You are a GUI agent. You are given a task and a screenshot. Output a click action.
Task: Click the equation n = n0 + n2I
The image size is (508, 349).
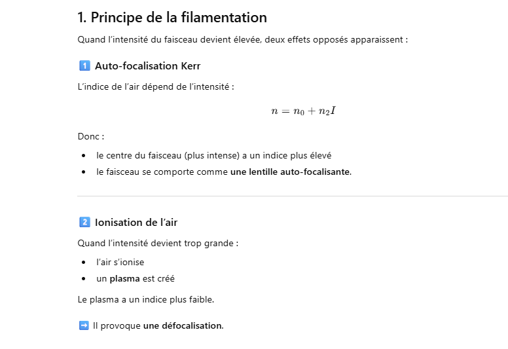[304, 111]
